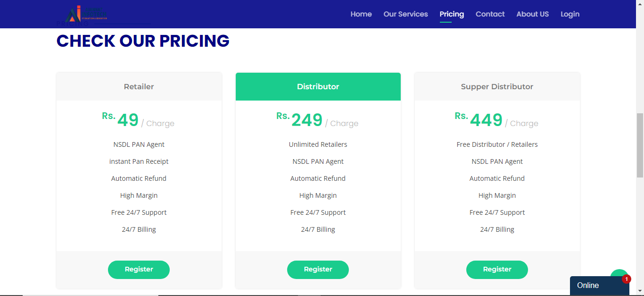Register for the Distributor plan
Viewport: 644px width, 296px height.
pyautogui.click(x=318, y=270)
